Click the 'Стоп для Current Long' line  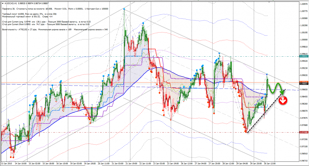tap(46, 22)
